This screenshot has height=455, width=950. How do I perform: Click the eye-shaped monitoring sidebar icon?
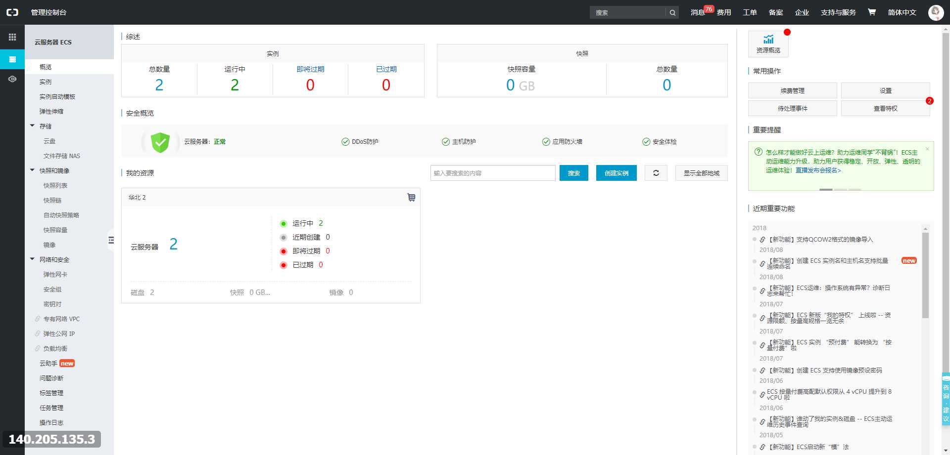click(x=12, y=79)
